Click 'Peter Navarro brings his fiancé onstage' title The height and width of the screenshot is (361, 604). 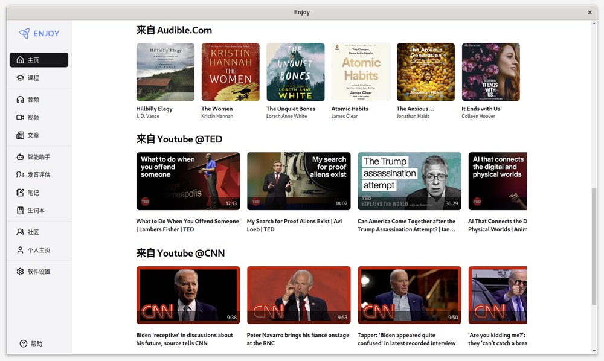point(298,339)
